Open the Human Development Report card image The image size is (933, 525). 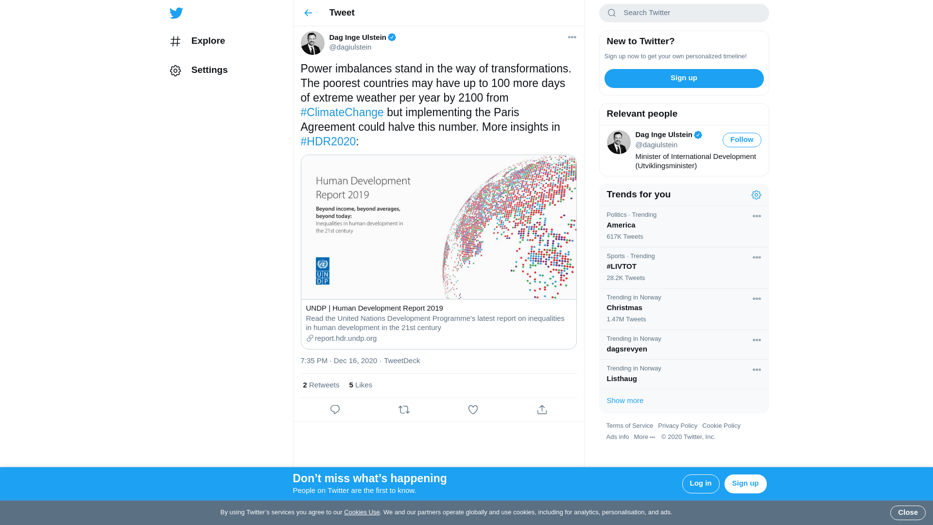(438, 227)
